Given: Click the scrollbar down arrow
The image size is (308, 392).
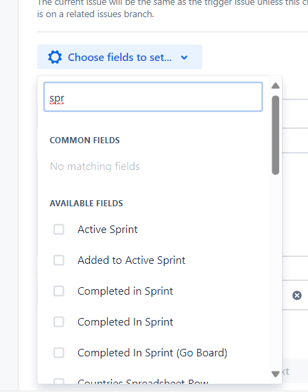Looking at the screenshot, I should click(276, 374).
